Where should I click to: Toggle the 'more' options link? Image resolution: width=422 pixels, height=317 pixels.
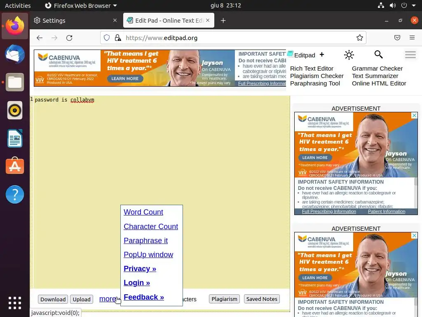[108, 299]
